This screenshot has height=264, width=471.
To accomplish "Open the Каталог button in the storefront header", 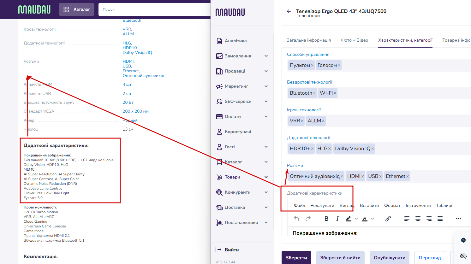I will (x=77, y=9).
